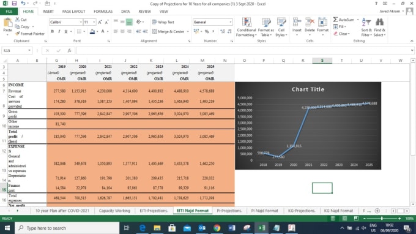Click the Insert Function fx icon
Screen dimensions: 416x234
point(69,50)
